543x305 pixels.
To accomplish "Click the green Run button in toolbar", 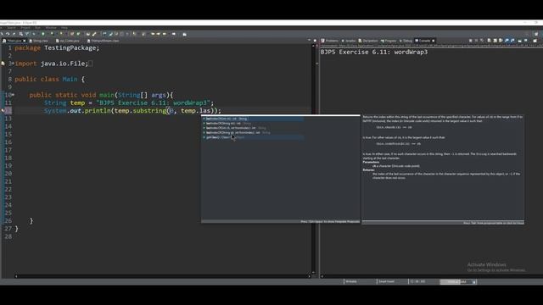I will click(x=43, y=34).
